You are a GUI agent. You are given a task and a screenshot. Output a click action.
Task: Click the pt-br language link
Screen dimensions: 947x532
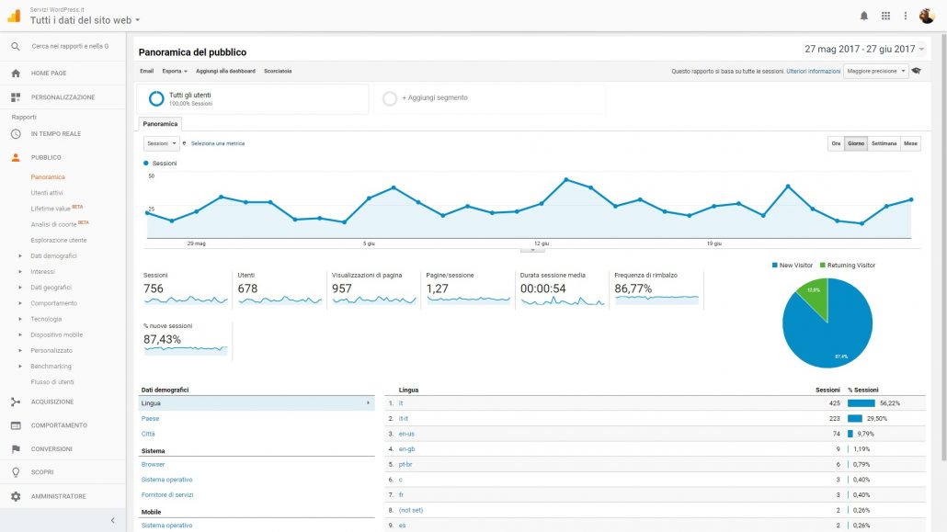tap(405, 464)
